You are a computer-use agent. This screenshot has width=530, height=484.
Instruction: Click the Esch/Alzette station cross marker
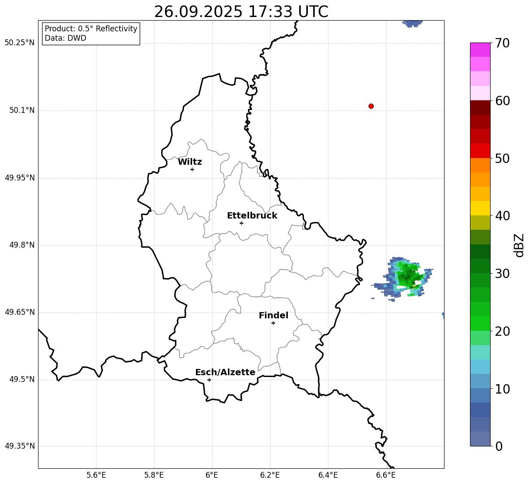(209, 380)
